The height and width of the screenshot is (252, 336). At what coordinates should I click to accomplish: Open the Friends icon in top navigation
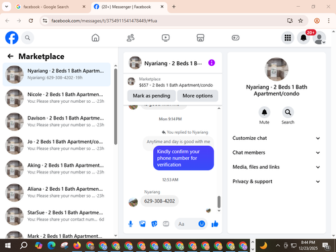[130, 38]
